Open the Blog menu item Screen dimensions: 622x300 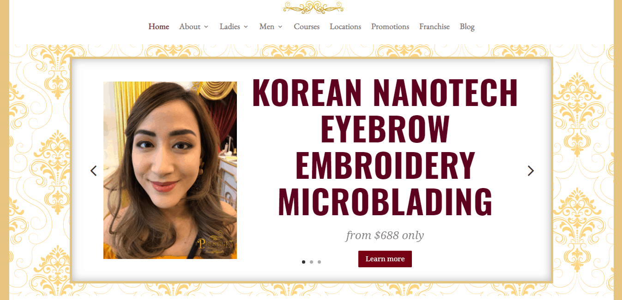click(467, 27)
